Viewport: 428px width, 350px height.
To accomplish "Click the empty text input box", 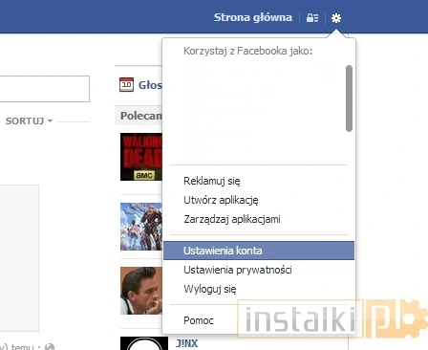I will 44,89.
